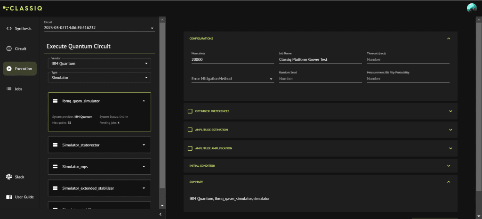
Task: Check the Amplitude Estimation checkbox
Action: pos(190,130)
